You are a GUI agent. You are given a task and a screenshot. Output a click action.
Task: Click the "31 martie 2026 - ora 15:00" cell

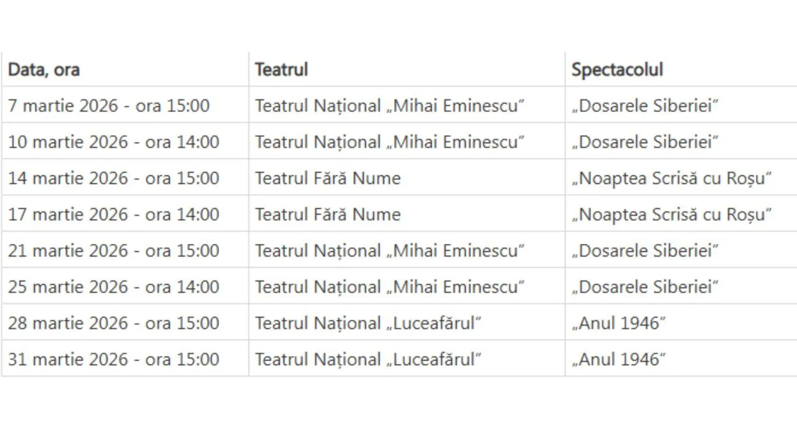click(113, 359)
